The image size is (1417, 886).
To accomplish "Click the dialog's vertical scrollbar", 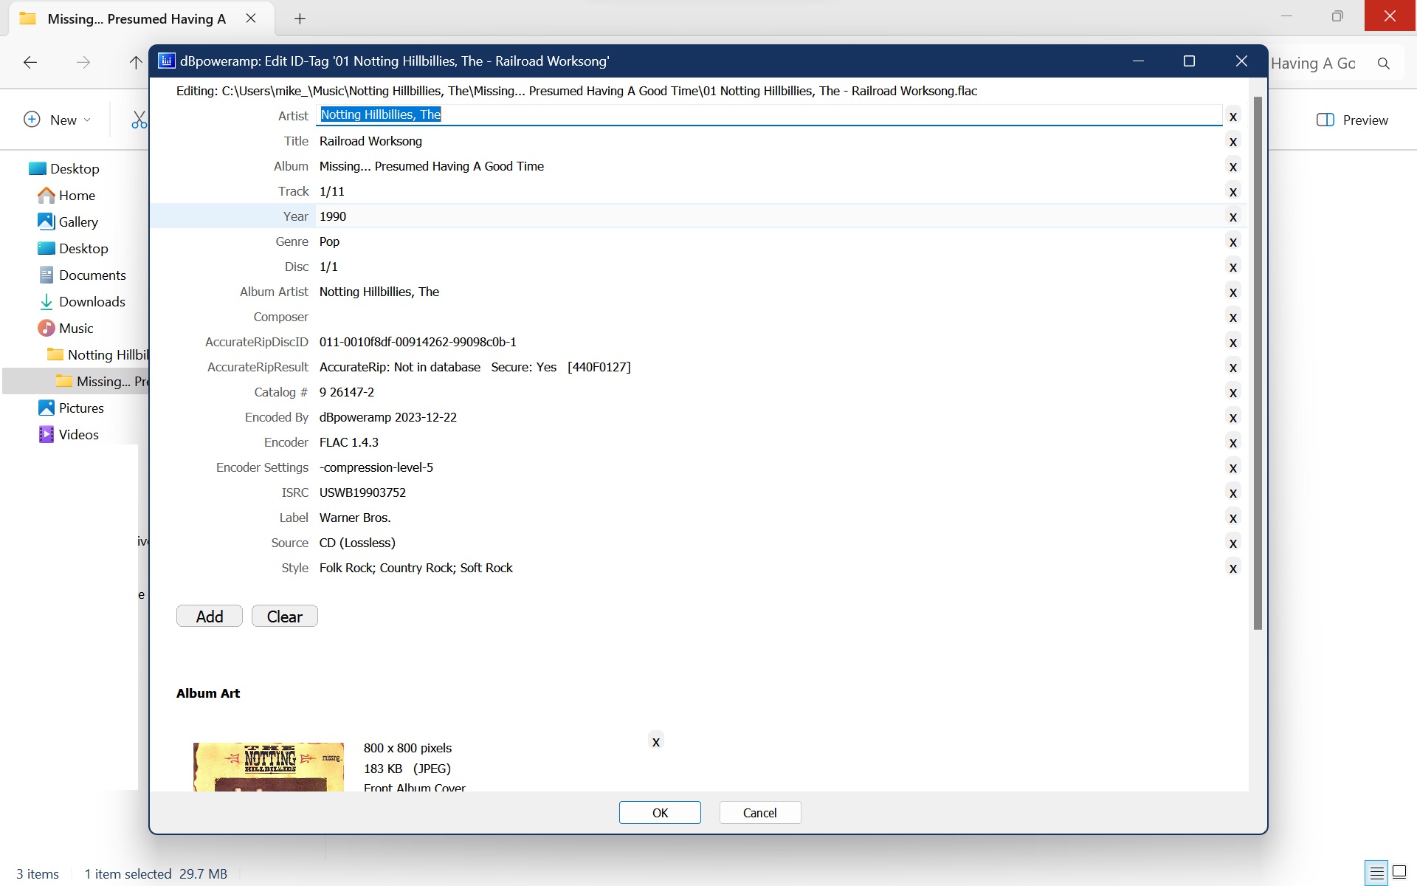I will [x=1258, y=362].
